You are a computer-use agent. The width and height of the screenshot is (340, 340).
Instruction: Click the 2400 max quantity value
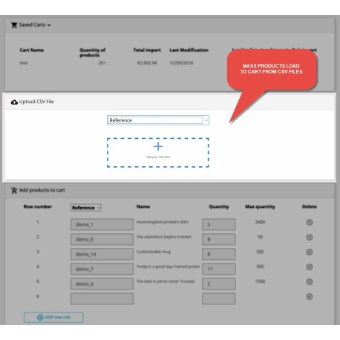(260, 222)
